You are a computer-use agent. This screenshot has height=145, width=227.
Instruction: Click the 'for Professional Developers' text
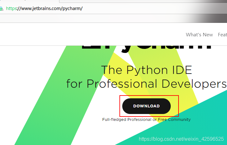tap(147, 84)
